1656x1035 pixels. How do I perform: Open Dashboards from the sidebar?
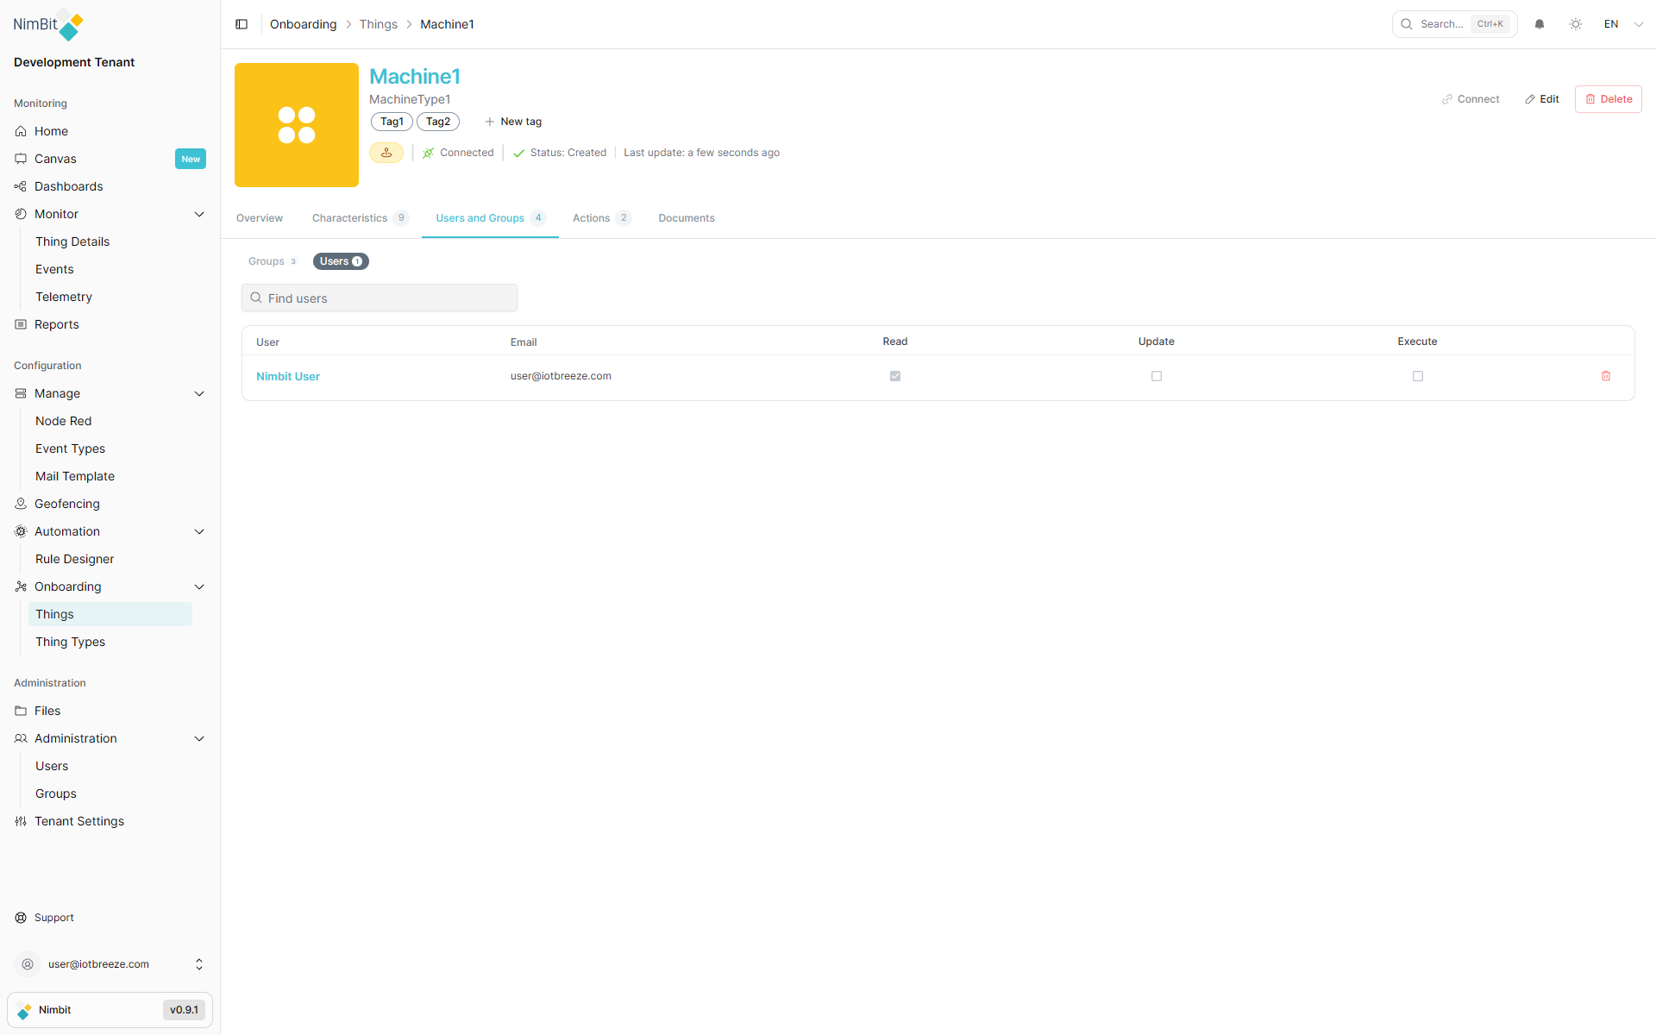point(69,186)
